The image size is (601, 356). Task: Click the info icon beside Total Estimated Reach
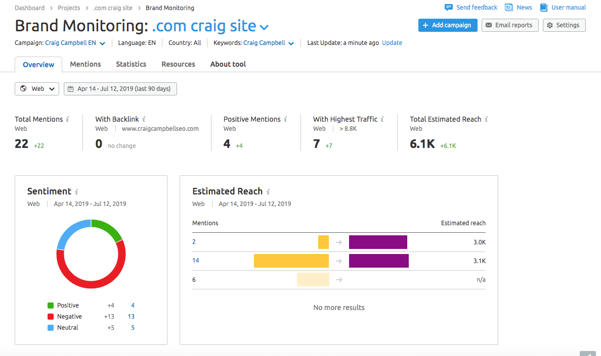coord(486,119)
